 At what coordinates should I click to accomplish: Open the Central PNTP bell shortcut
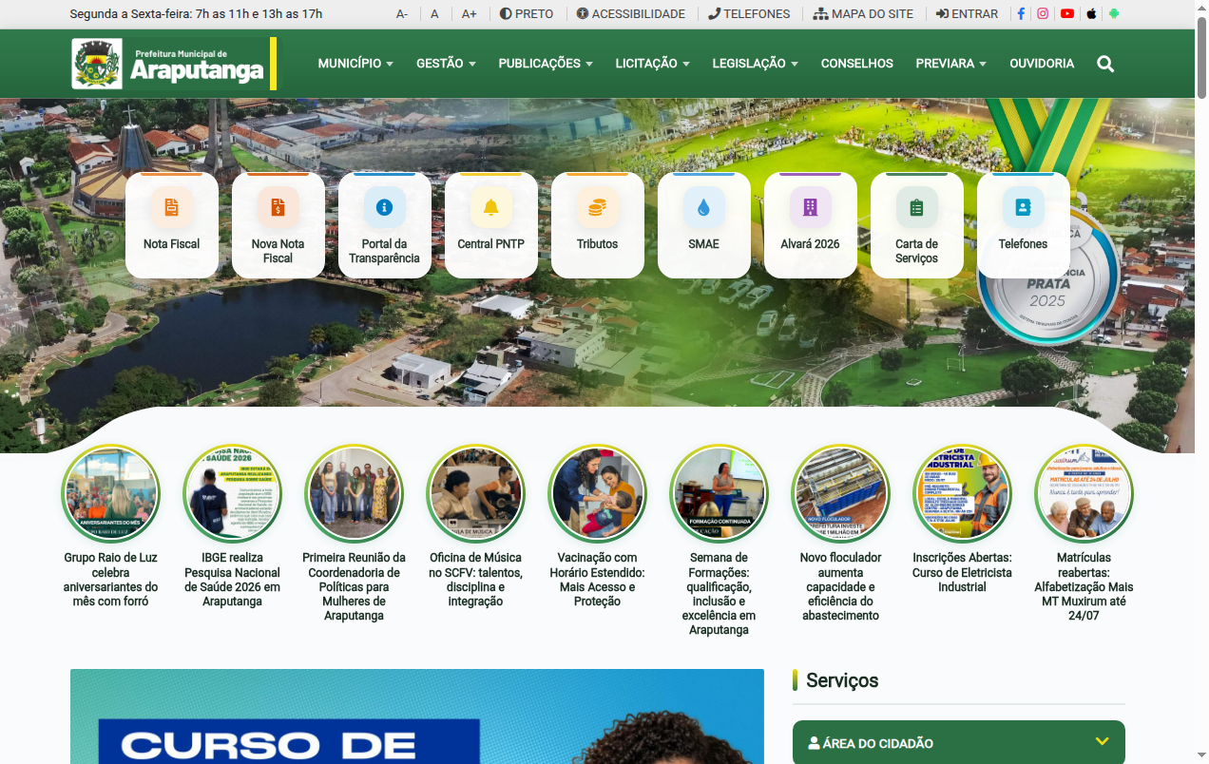pyautogui.click(x=490, y=225)
